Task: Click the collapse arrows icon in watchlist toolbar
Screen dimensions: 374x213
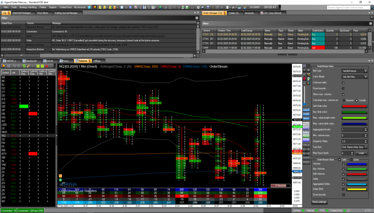Action: pos(9,66)
